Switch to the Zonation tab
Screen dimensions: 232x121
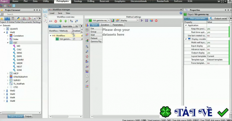tap(105, 25)
